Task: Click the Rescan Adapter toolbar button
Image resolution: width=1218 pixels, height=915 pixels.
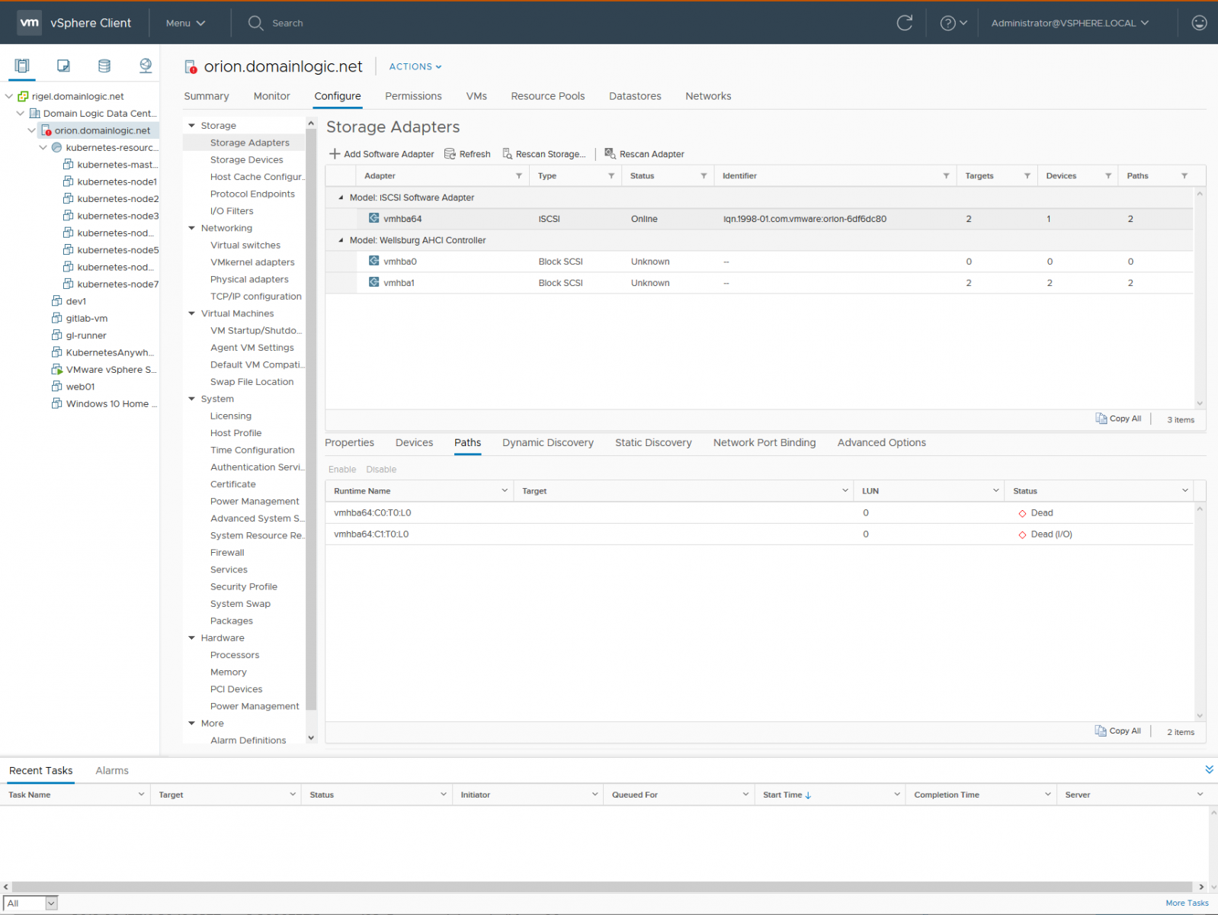Action: click(644, 154)
